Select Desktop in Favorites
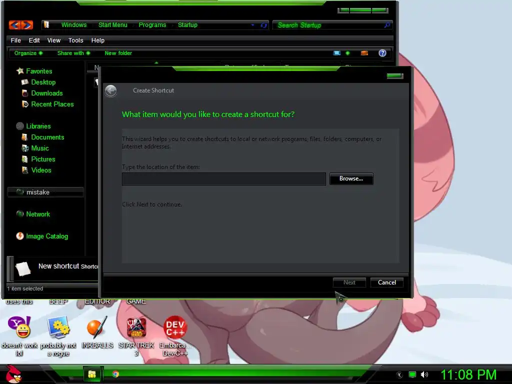 coord(43,82)
